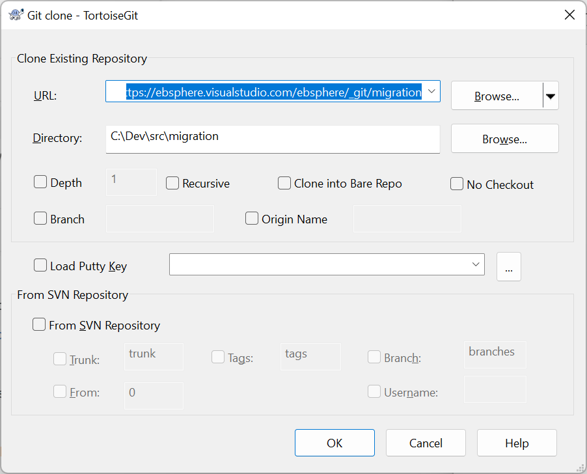Click the tags text field

[310, 357]
